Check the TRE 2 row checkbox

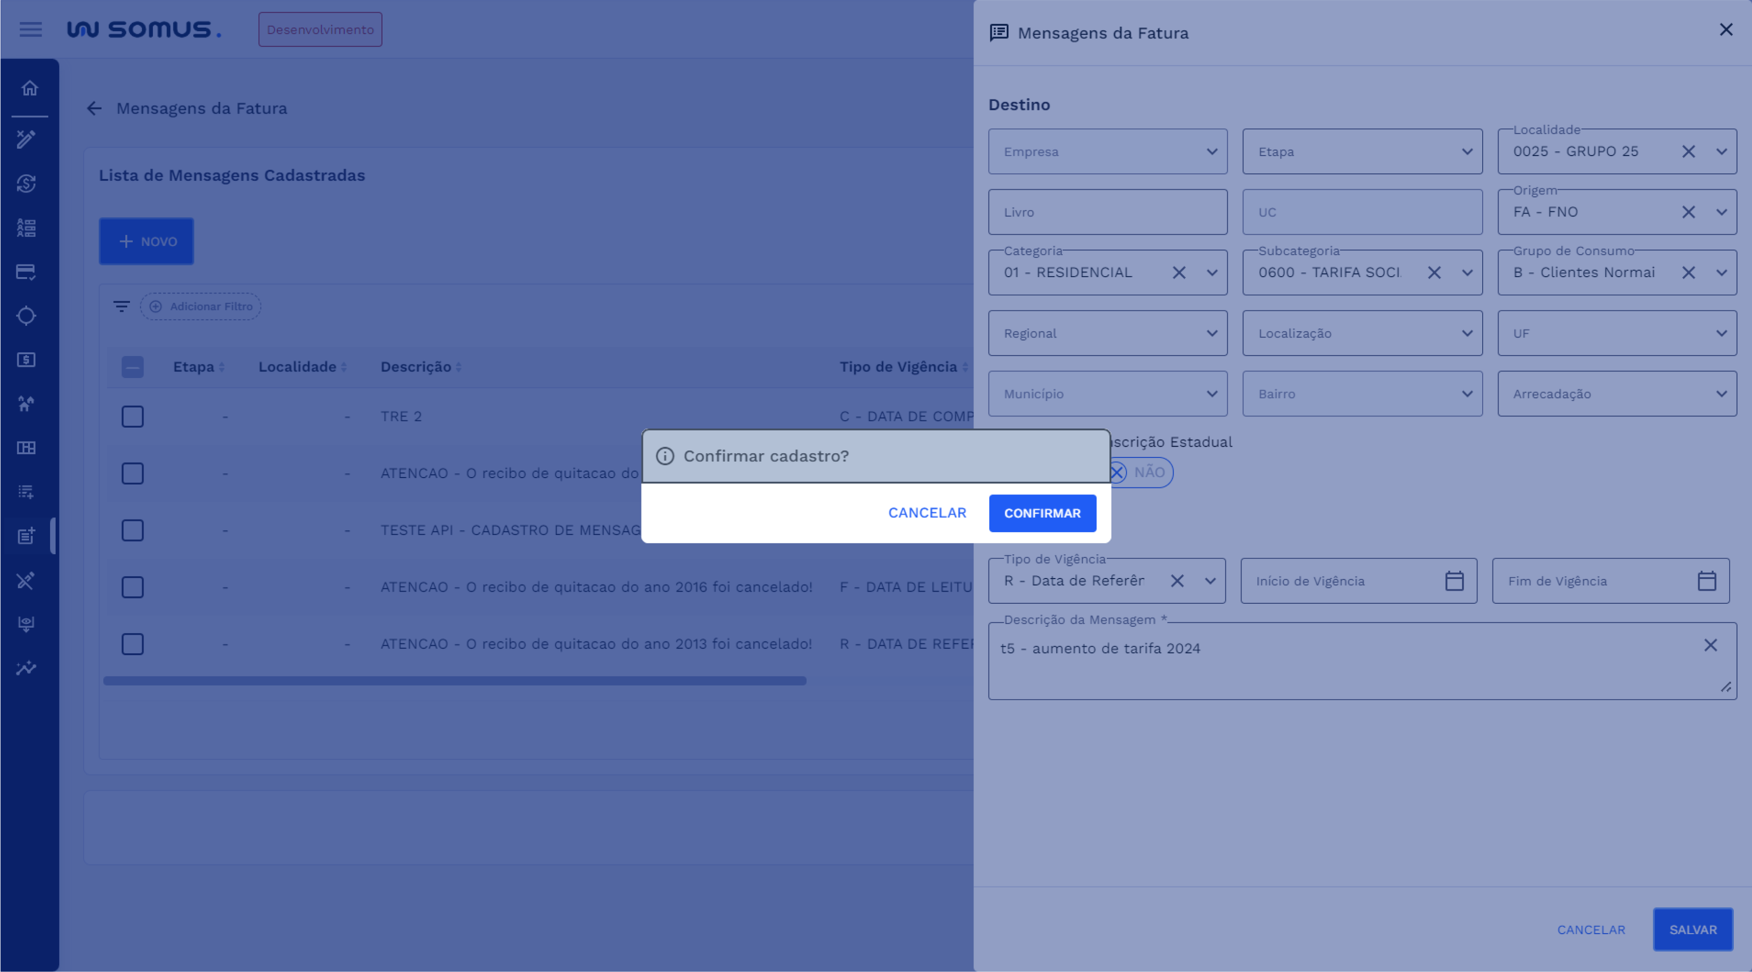click(x=133, y=417)
